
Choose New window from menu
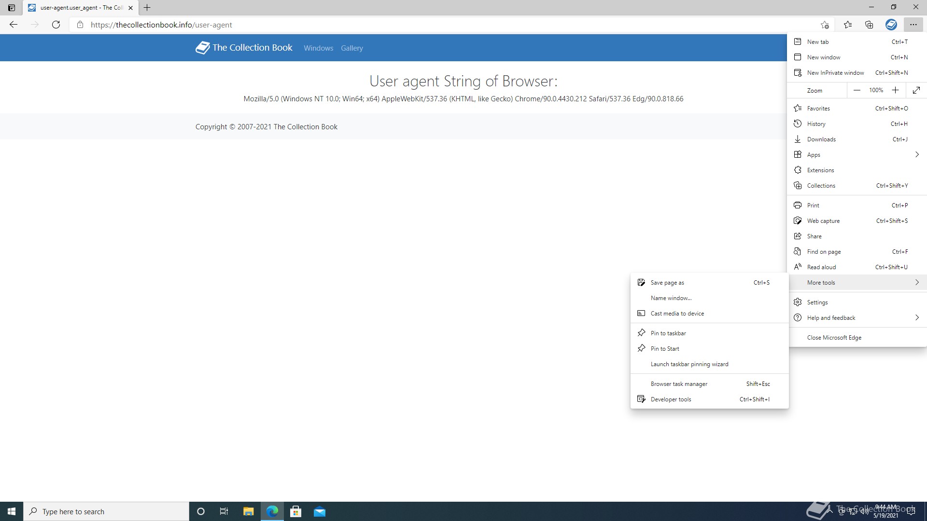pos(857,57)
